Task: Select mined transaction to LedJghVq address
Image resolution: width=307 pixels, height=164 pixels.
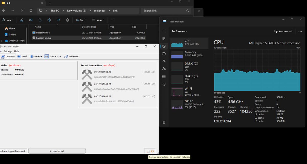Action: (118, 74)
